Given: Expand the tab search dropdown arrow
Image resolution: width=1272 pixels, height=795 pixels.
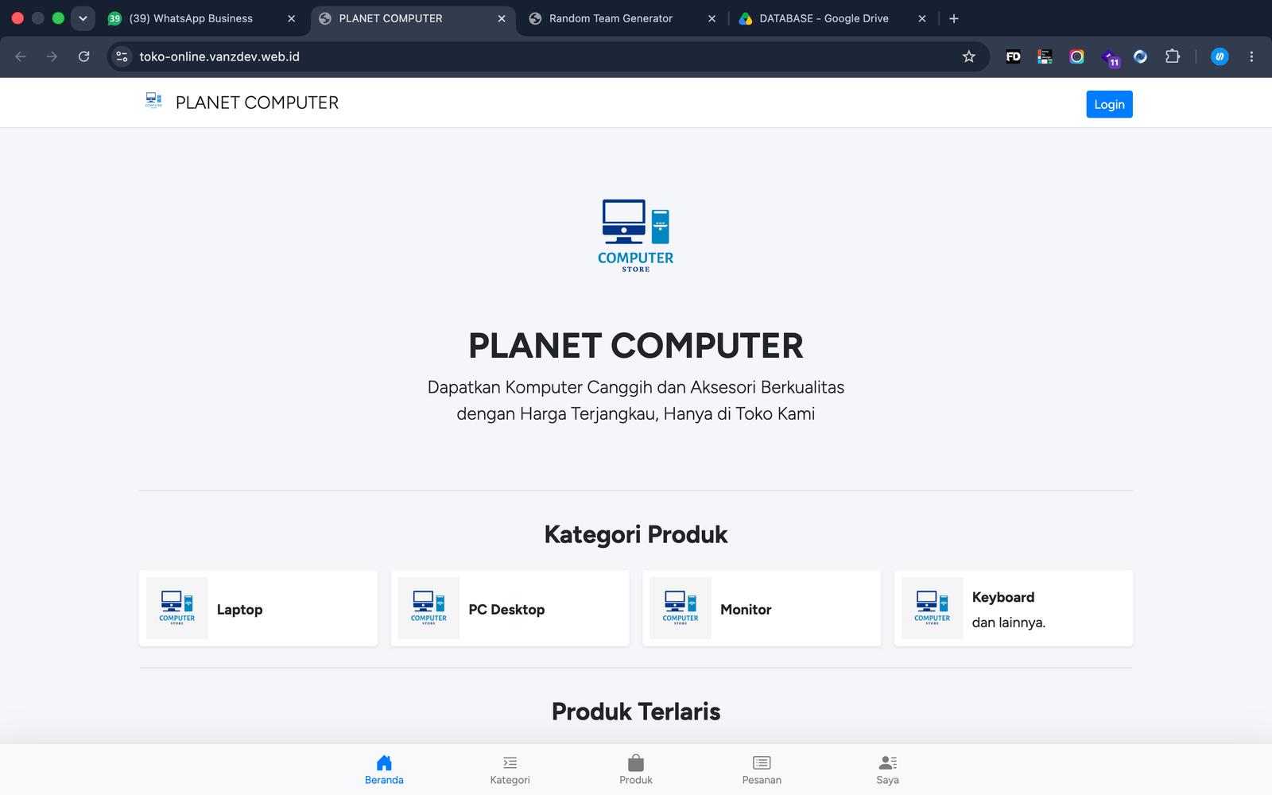Looking at the screenshot, I should (x=83, y=18).
